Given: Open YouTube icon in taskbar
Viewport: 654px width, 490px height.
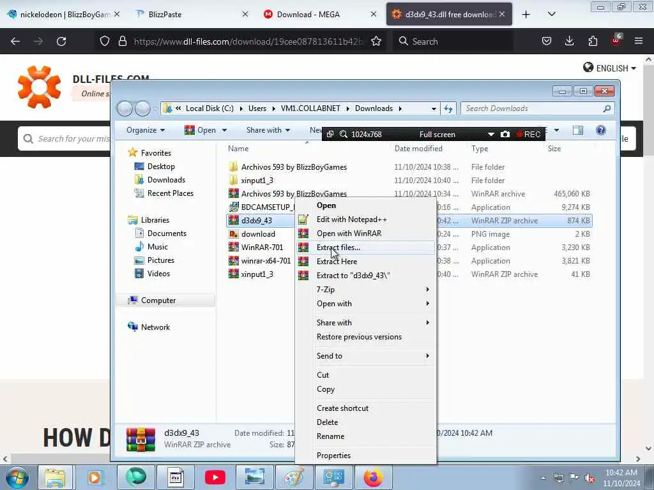Looking at the screenshot, I should (x=215, y=477).
